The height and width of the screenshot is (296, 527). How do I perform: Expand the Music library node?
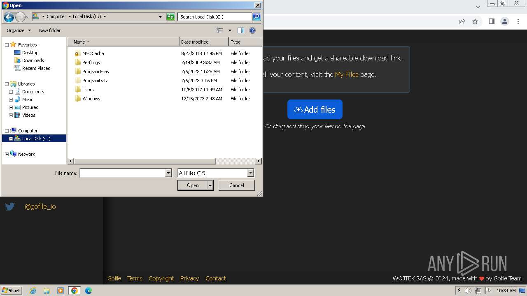click(x=11, y=99)
